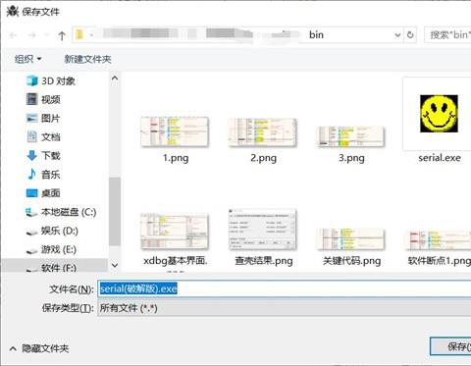Select 文档 in the sidebar

coord(43,136)
